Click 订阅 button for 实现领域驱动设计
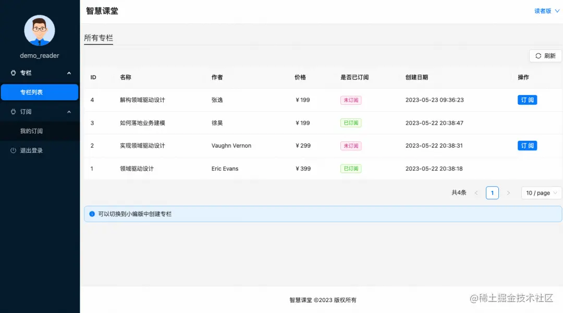Viewport: 563px width, 313px height. tap(527, 146)
